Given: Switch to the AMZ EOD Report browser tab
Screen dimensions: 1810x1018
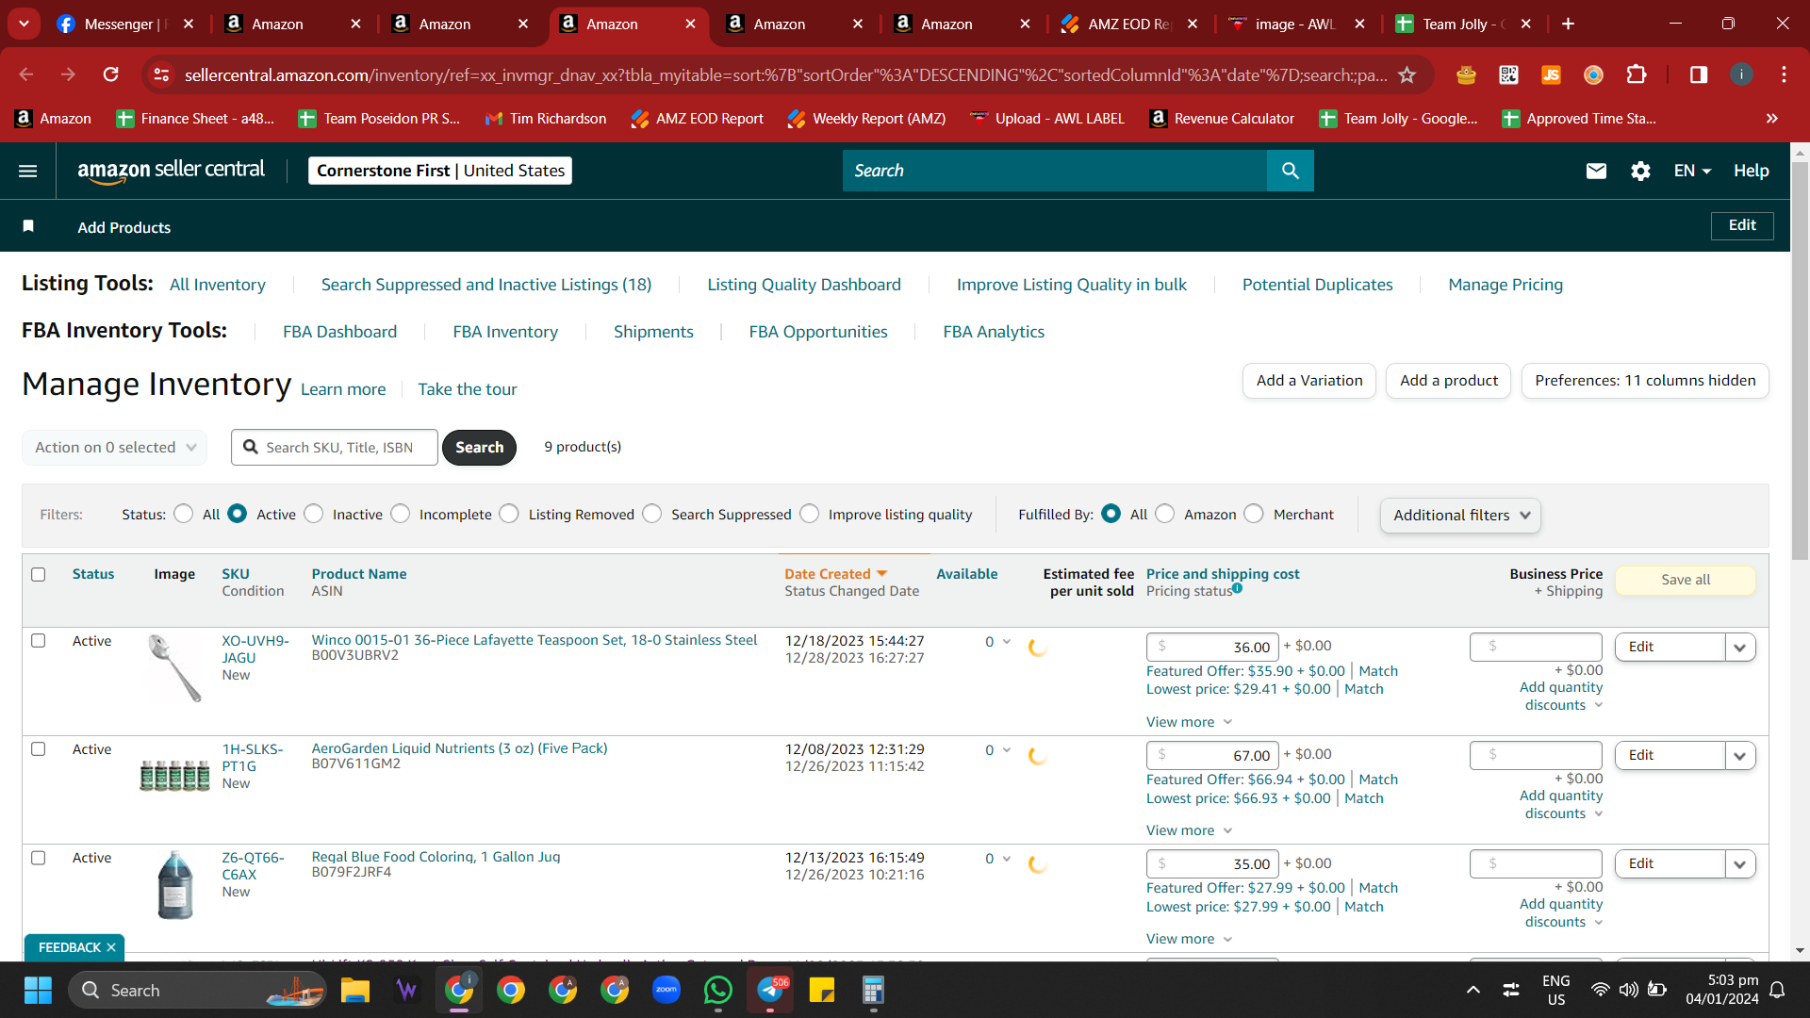Looking at the screenshot, I should coord(1127,24).
